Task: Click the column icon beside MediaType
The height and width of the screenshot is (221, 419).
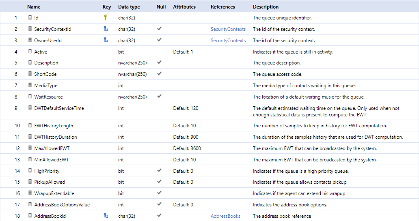Action: [x=30, y=85]
